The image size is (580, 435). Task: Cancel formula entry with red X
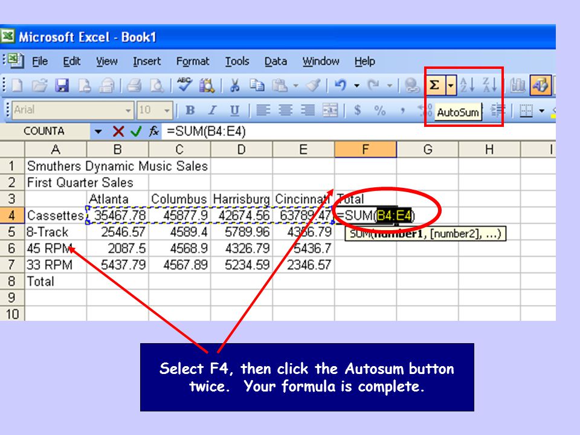[x=118, y=131]
